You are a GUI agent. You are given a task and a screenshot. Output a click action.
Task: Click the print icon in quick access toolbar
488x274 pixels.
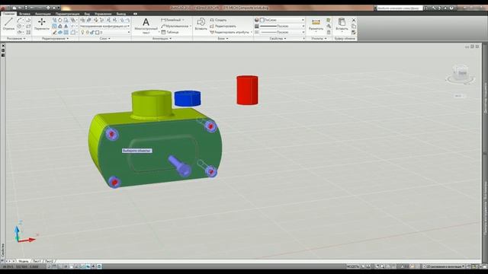49,8
